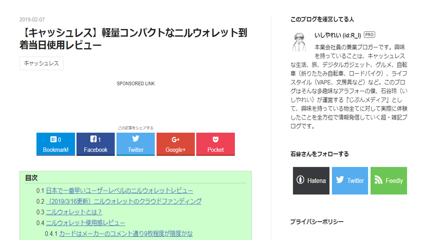
Task: Click the 目次 table of contents heading
Action: tap(32, 178)
